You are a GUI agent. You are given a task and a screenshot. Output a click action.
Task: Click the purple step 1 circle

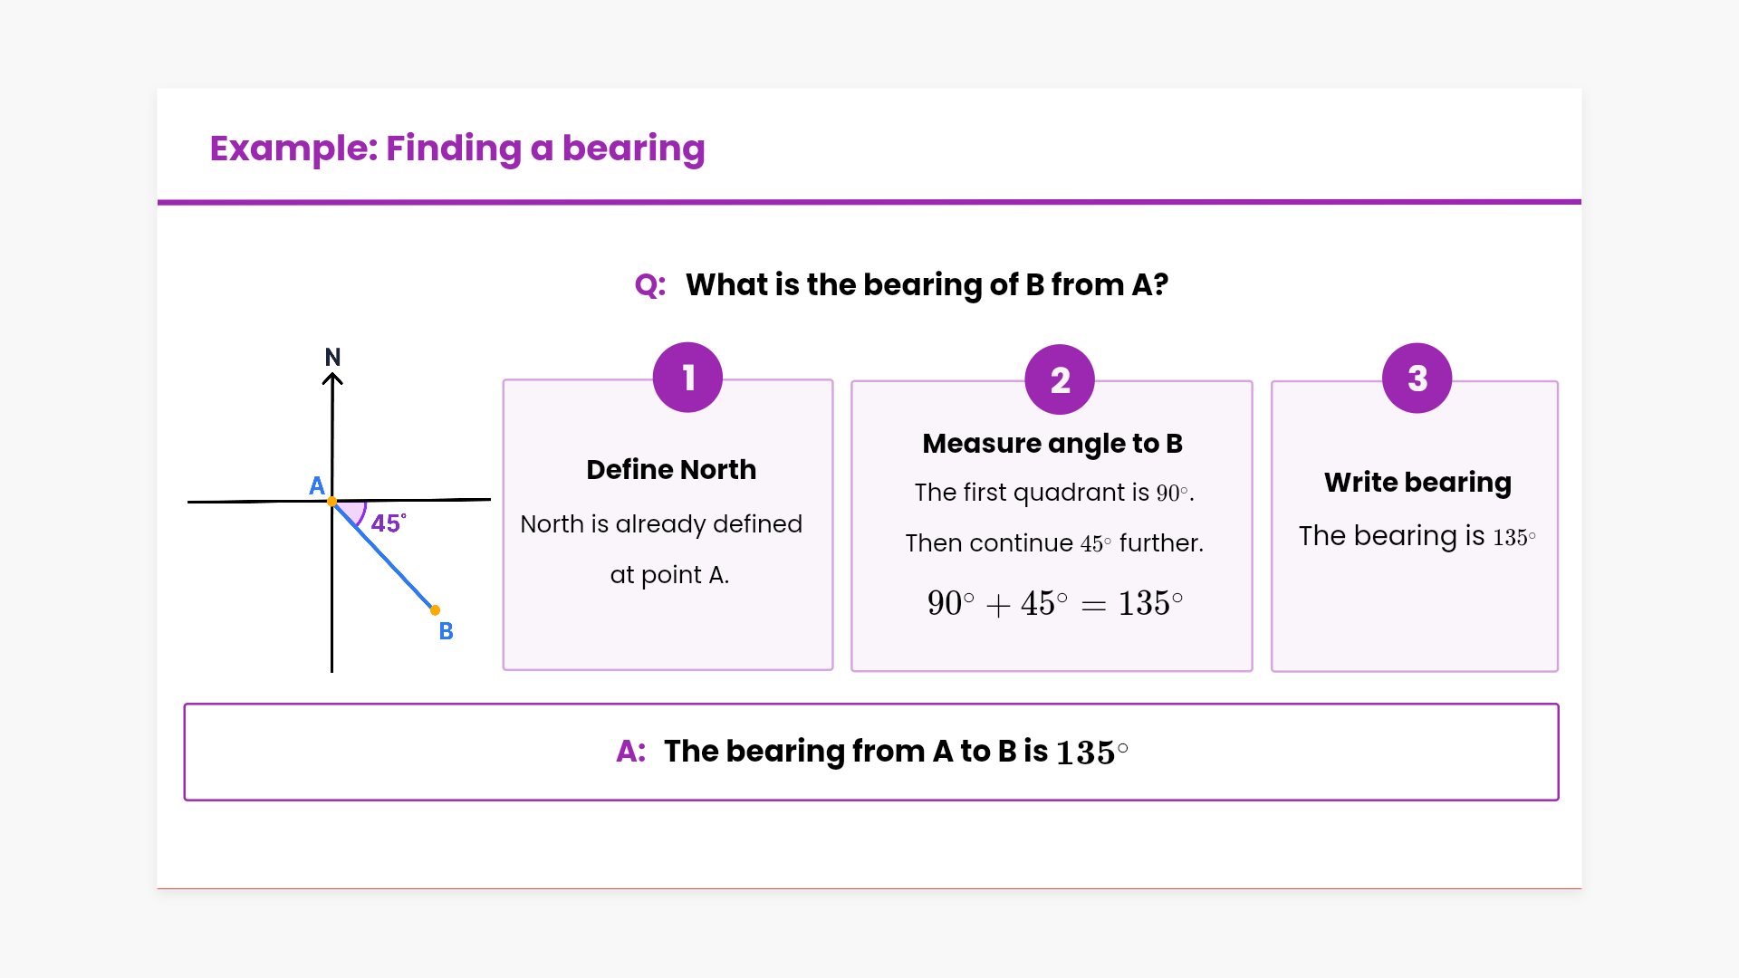(687, 378)
